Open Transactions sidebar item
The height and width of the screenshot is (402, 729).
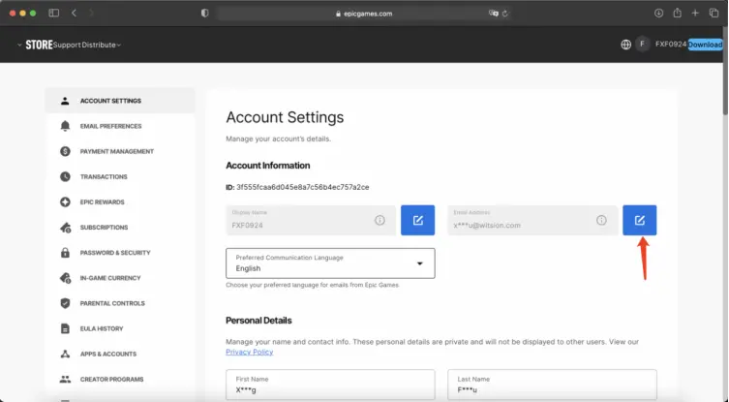click(x=120, y=176)
